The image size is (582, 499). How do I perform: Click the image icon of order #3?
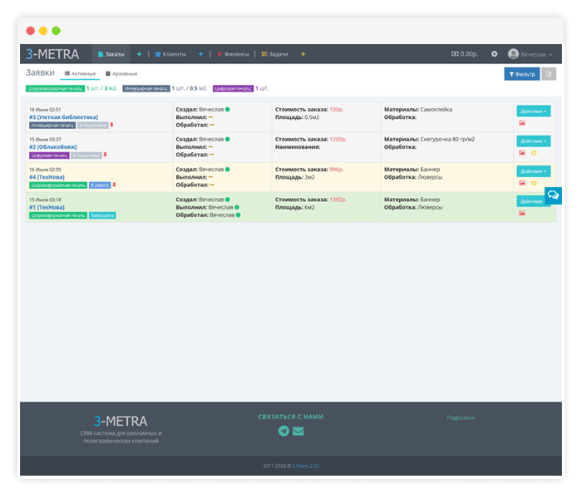(x=522, y=123)
